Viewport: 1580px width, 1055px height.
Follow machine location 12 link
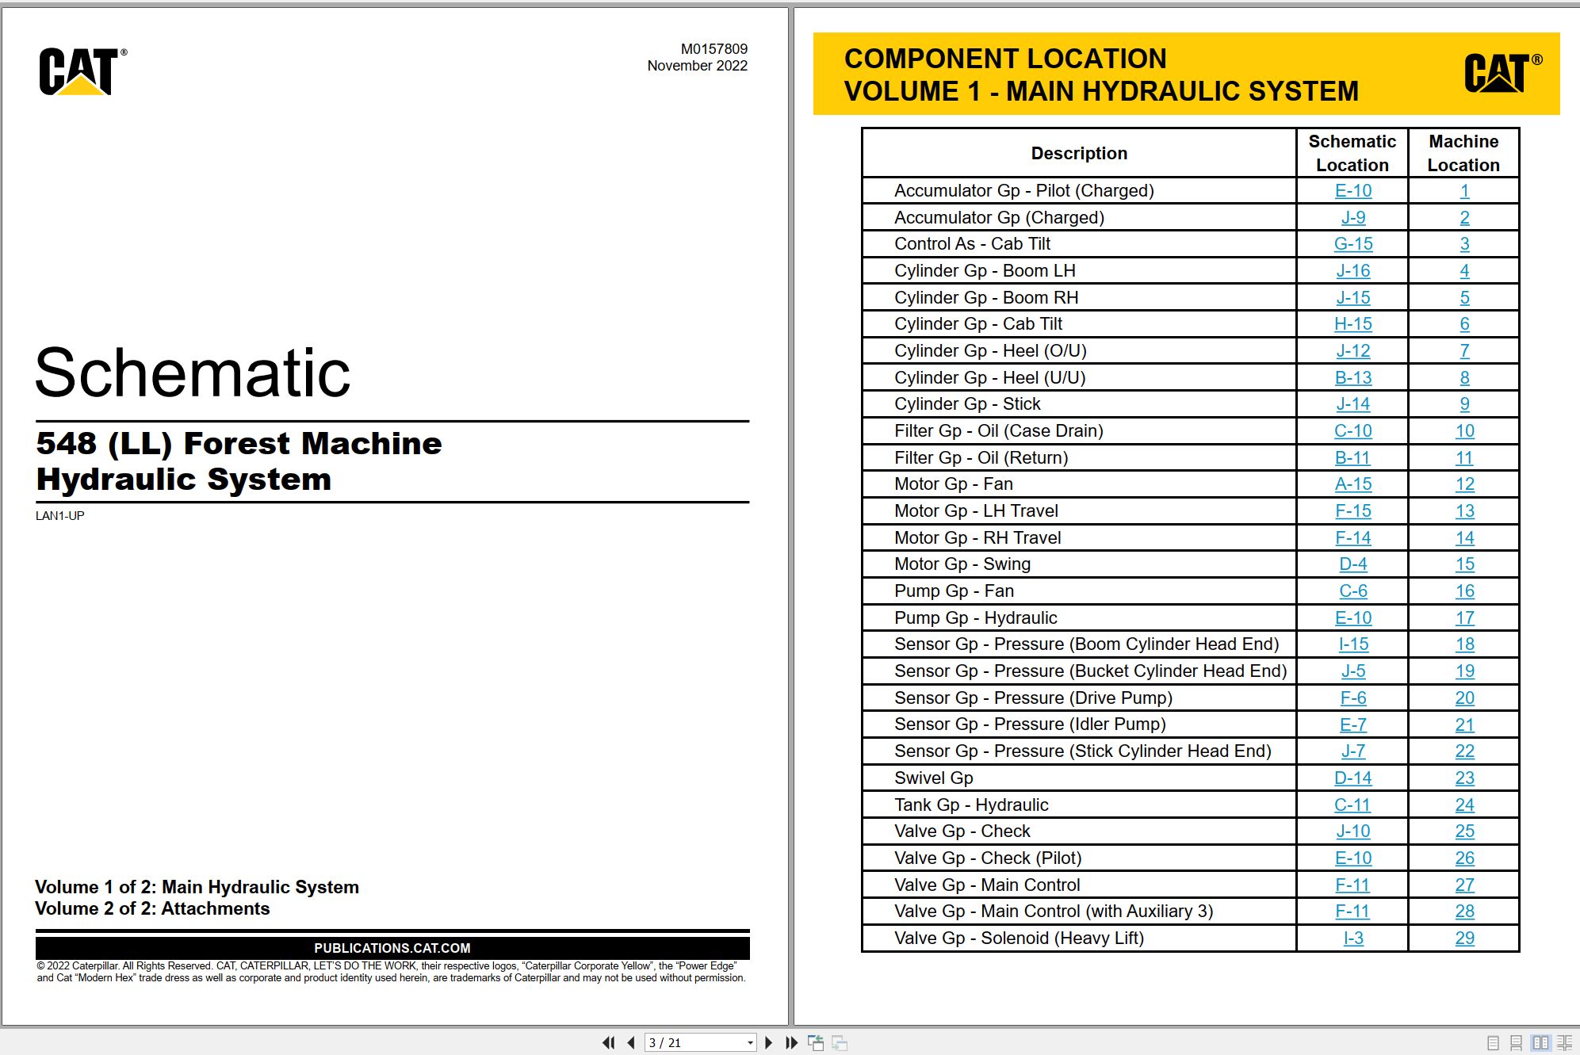(1464, 484)
